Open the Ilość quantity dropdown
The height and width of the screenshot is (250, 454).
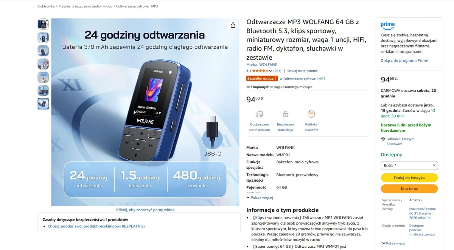409,165
